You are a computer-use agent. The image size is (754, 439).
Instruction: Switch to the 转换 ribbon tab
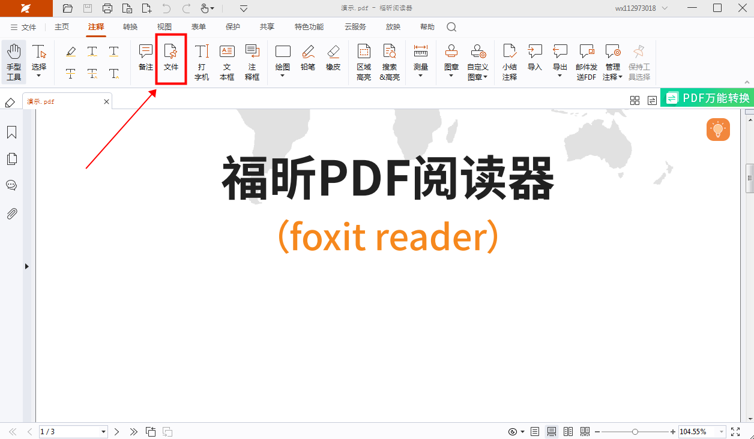pyautogui.click(x=130, y=26)
